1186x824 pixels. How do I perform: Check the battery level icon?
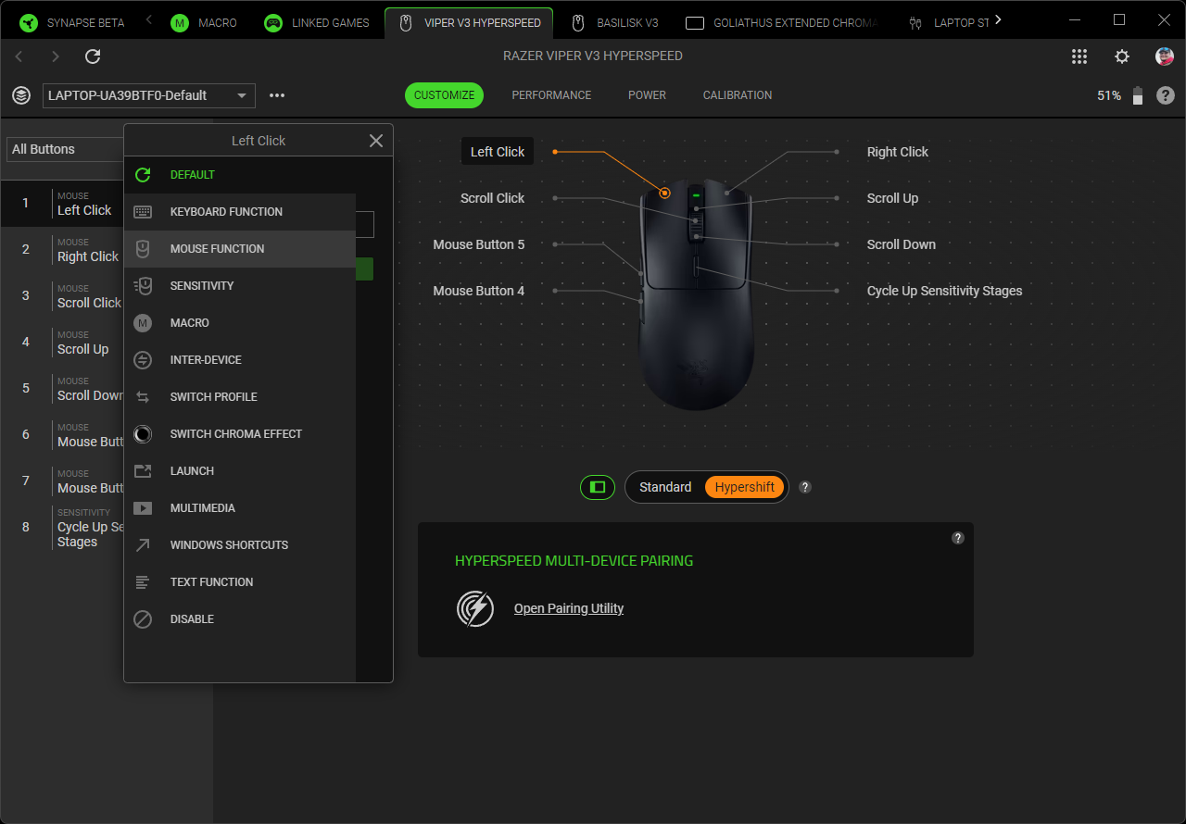coord(1138,95)
